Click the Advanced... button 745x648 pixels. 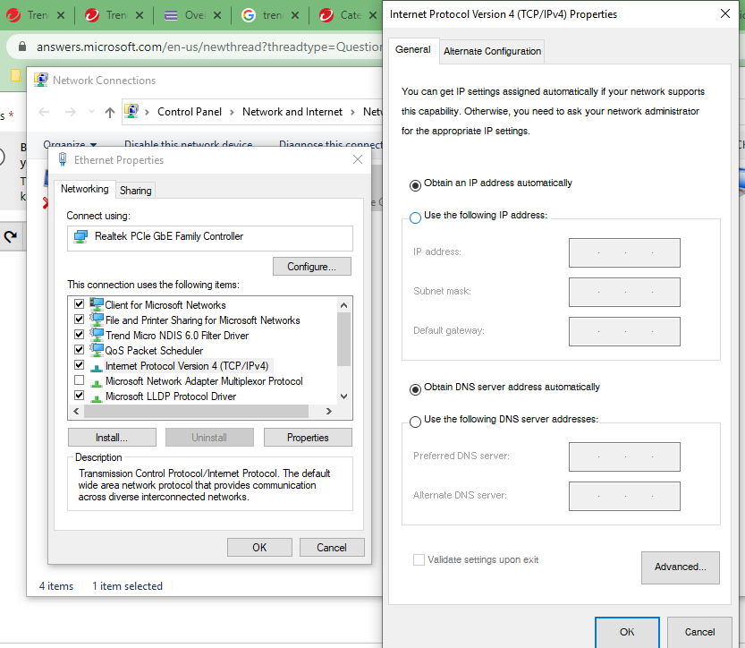point(681,567)
